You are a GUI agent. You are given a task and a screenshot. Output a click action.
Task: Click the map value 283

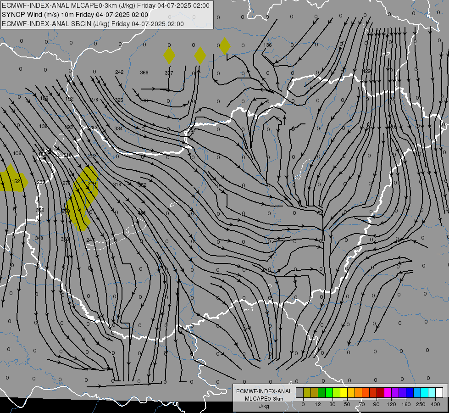94,128
